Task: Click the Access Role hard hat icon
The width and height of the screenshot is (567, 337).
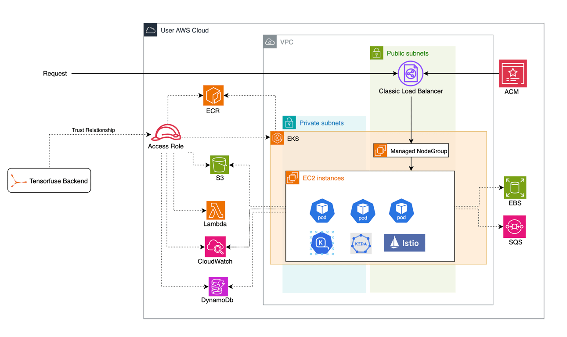Action: [x=166, y=132]
